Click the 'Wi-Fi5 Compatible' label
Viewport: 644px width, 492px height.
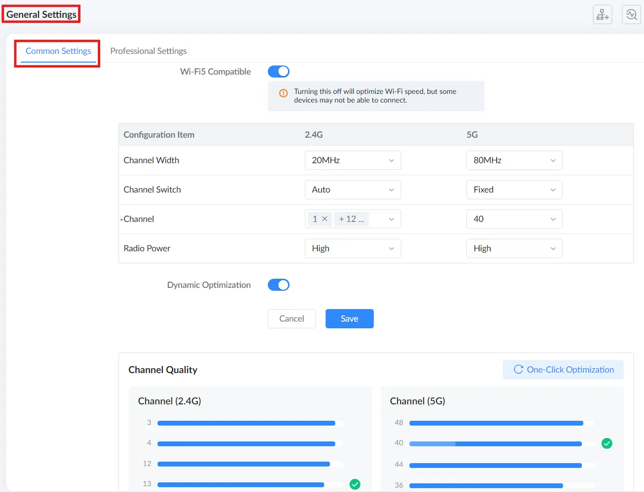(x=215, y=72)
